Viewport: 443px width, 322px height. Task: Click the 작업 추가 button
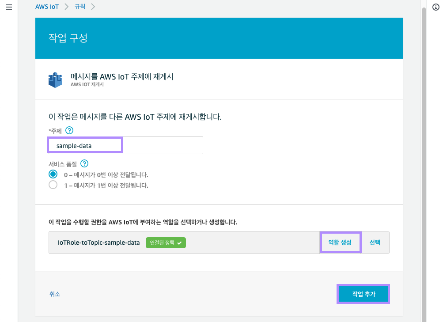(x=363, y=294)
